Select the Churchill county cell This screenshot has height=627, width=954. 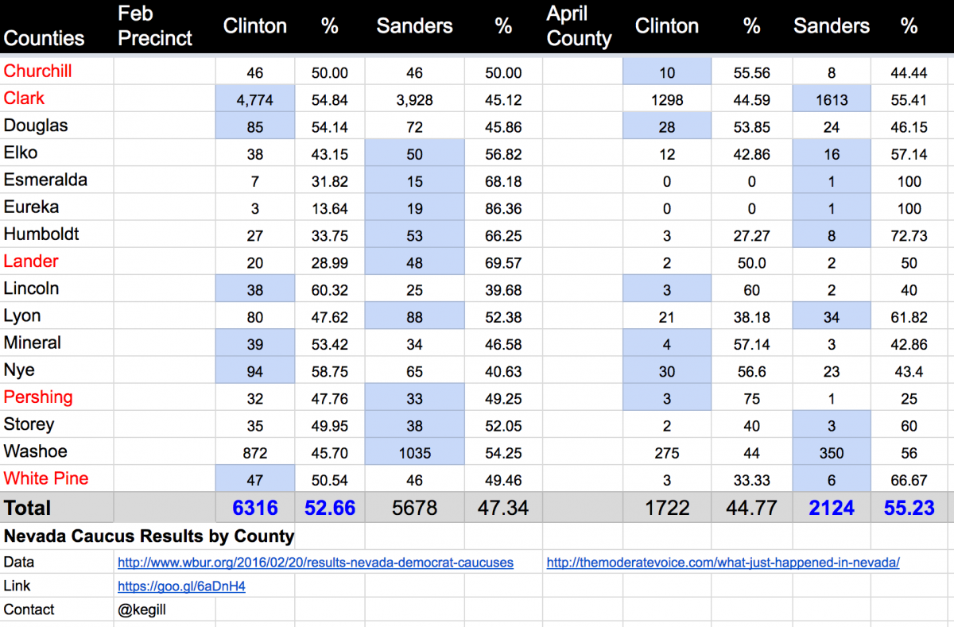coord(38,72)
